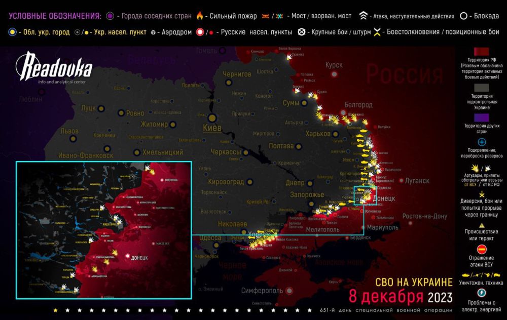Click the yellow warning triangle icon
507x320 pixels.
pyautogui.click(x=481, y=225)
